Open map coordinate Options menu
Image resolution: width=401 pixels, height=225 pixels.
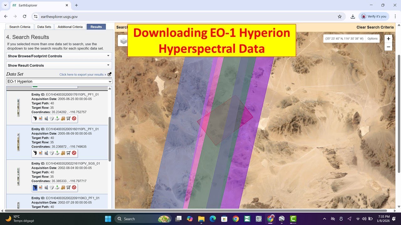[x=372, y=39]
